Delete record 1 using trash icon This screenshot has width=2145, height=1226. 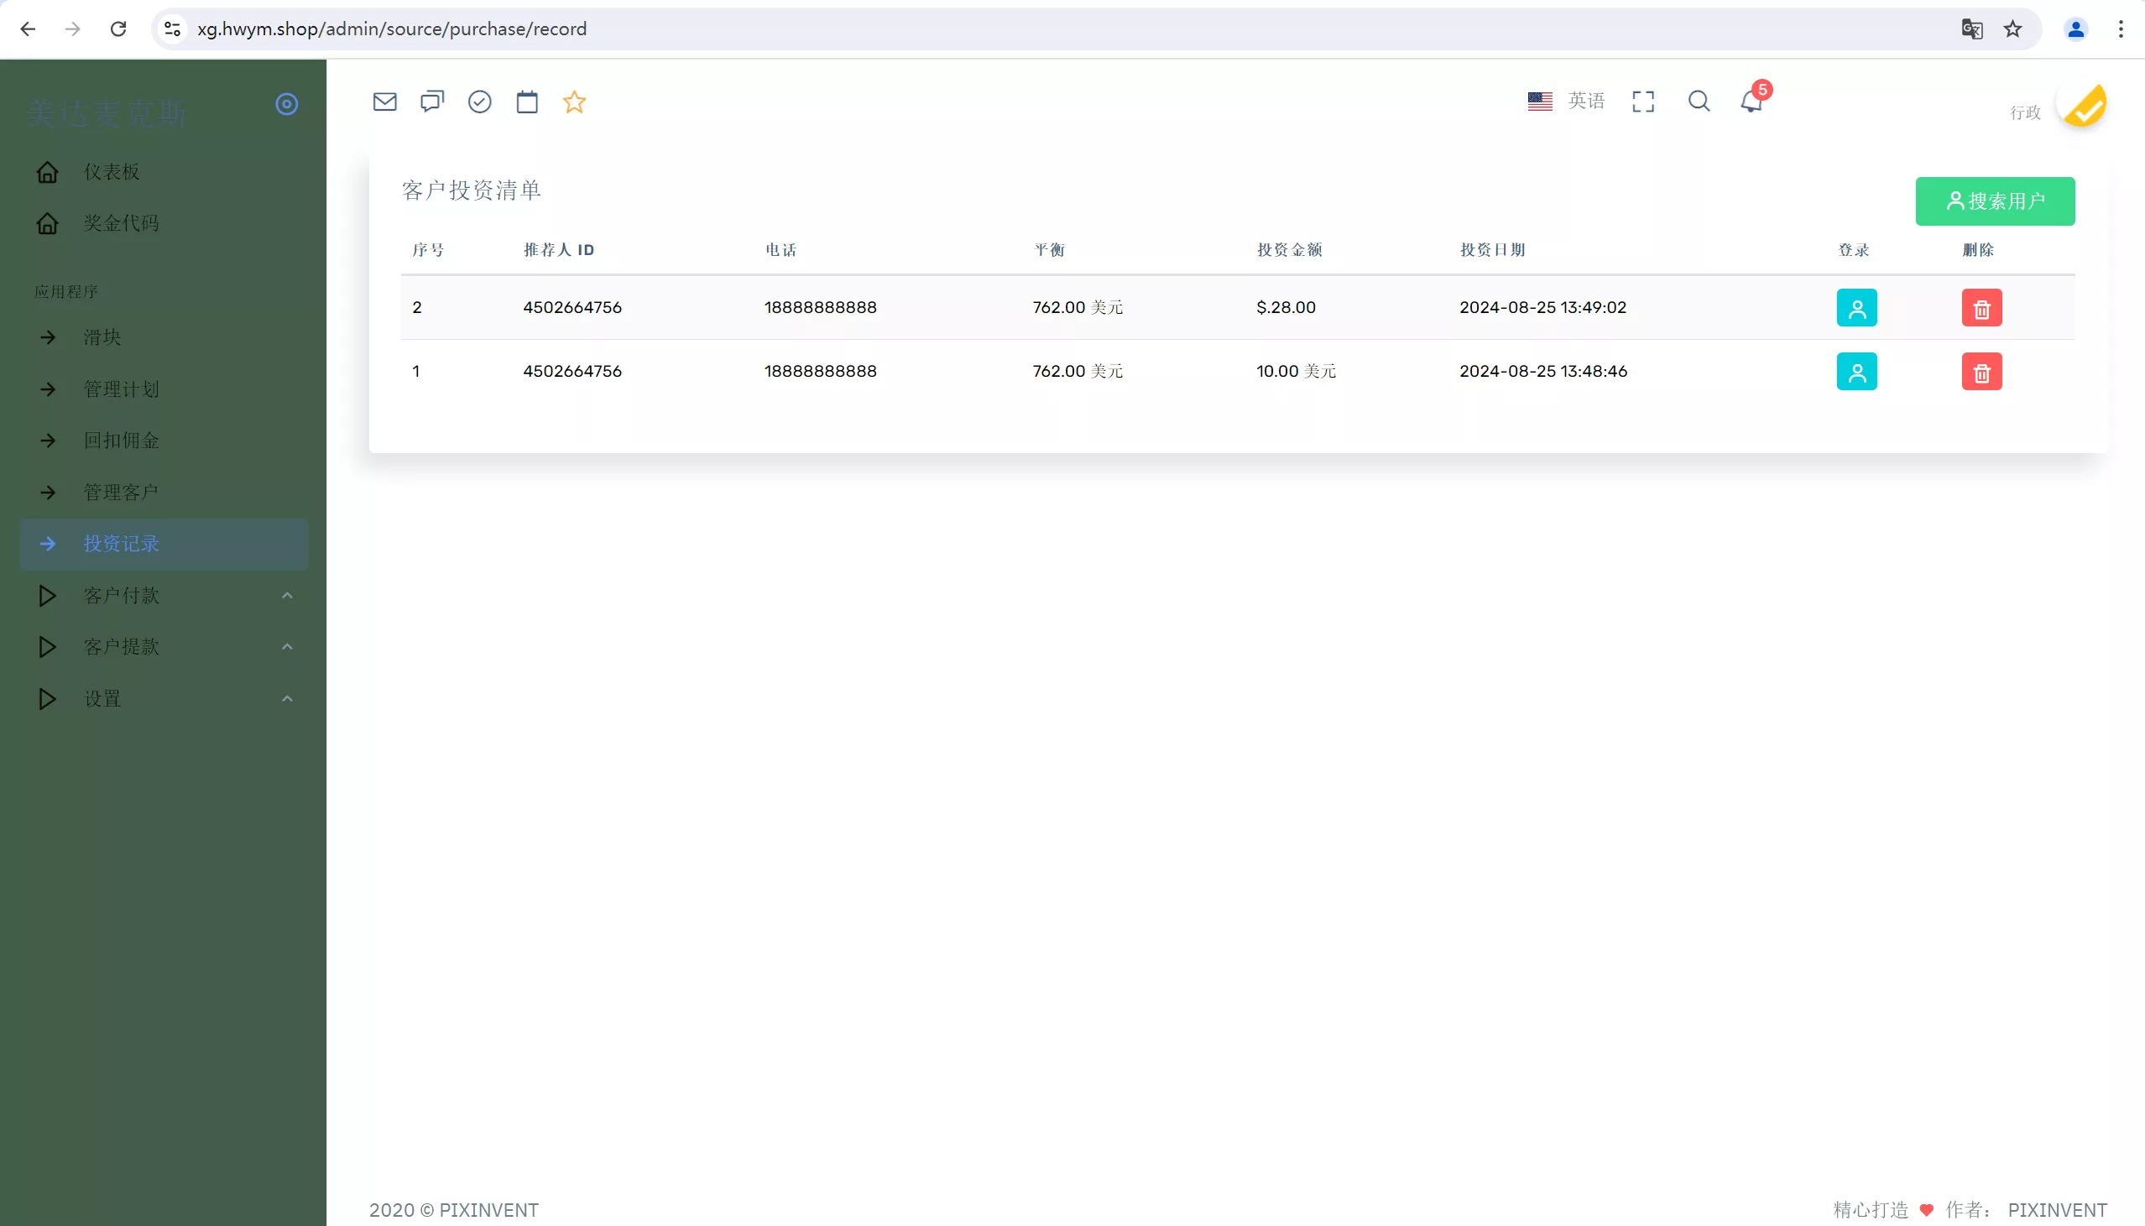pos(1981,372)
